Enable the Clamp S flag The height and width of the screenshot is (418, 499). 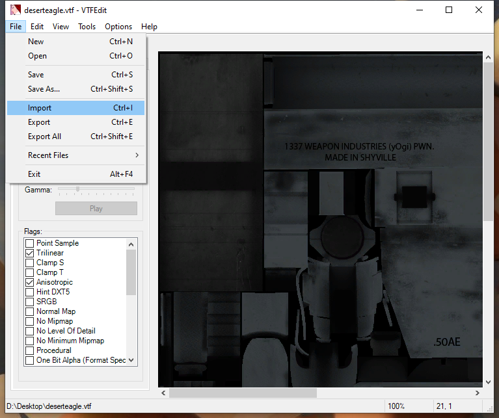(29, 263)
